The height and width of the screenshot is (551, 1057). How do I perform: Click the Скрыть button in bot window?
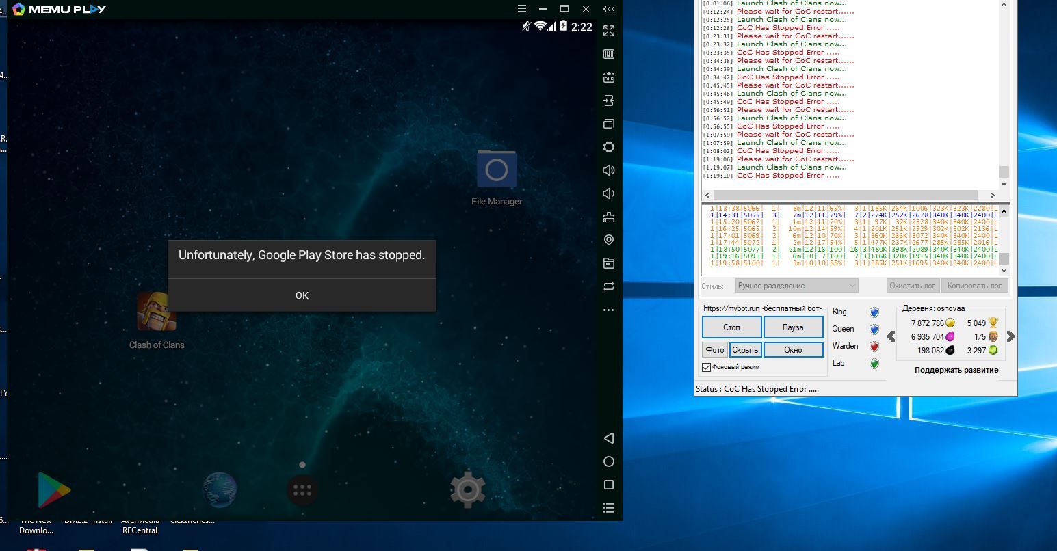pyautogui.click(x=745, y=349)
